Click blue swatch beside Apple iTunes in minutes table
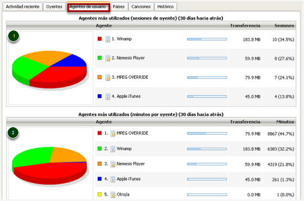Viewport: 304px width, 201px height. click(x=100, y=179)
